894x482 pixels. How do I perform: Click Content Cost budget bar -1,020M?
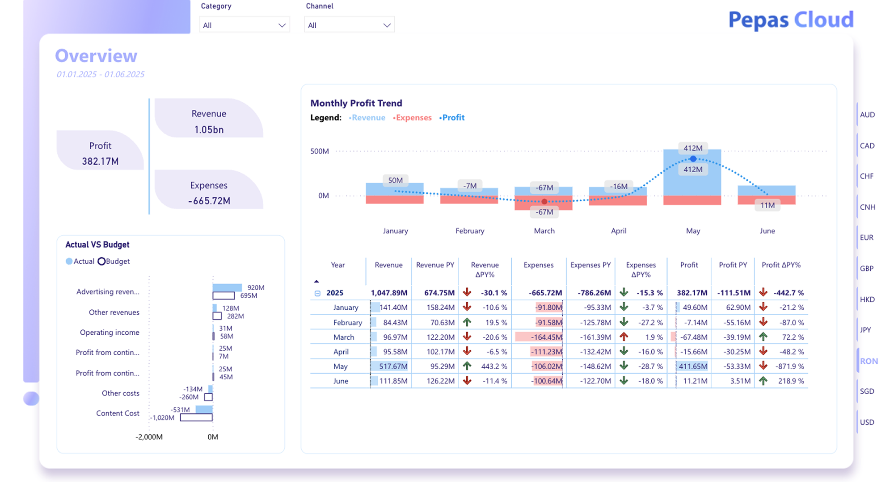tap(196, 418)
